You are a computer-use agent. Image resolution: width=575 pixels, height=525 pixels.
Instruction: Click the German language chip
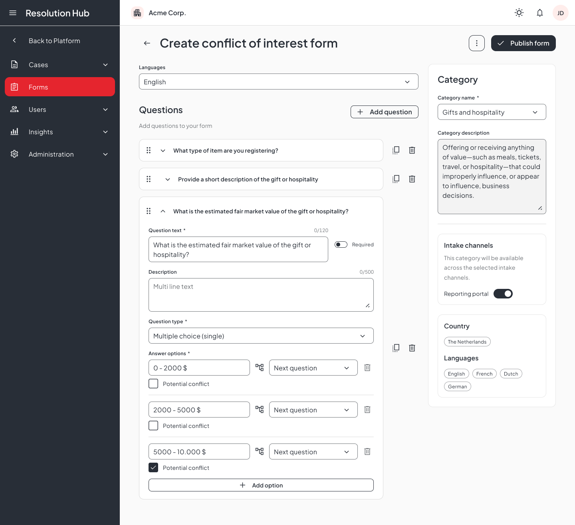[x=458, y=386]
